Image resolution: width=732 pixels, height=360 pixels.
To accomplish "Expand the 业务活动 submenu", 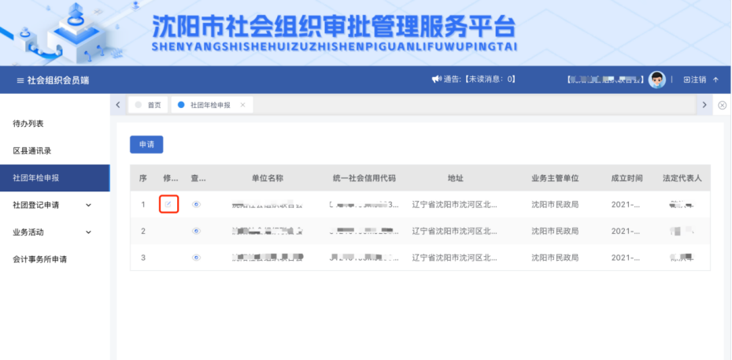I will click(87, 232).
